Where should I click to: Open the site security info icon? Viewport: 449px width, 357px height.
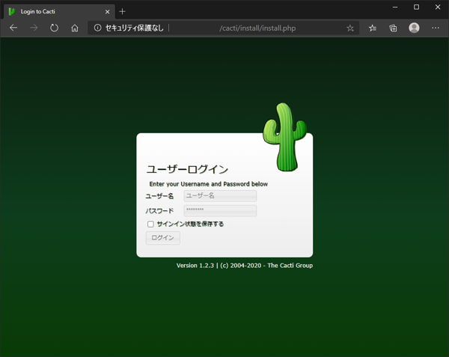point(97,28)
